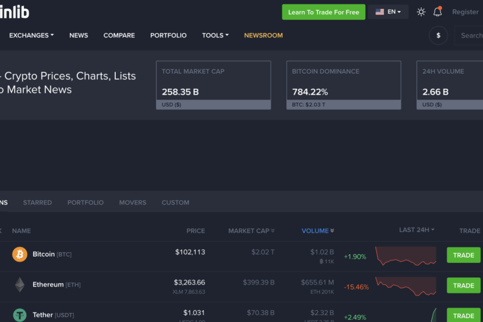Expand the Tools menu
Viewport: 483px width, 322px height.
coord(216,35)
